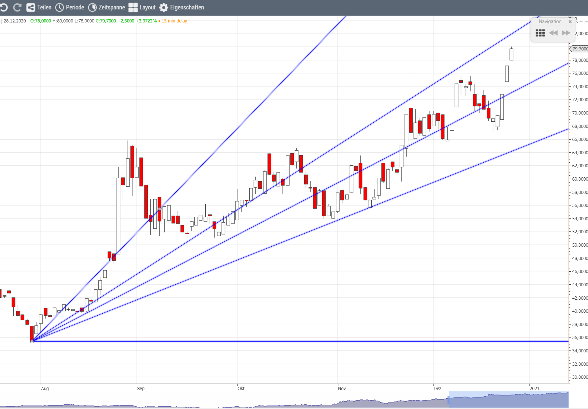This screenshot has width=588, height=409.
Task: Click the Zeitspanne pie-clock icon
Action: 92,7
